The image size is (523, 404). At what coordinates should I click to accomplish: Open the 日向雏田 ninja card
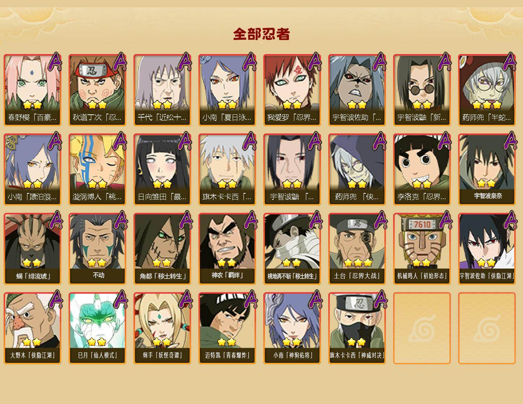point(162,169)
